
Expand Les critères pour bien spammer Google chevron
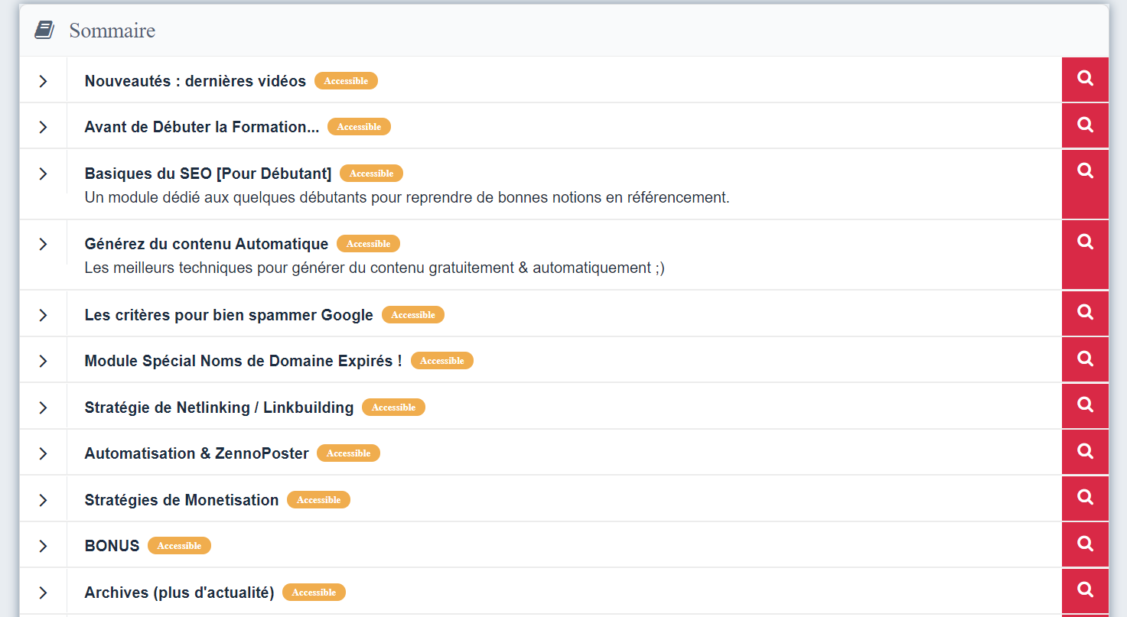click(43, 315)
